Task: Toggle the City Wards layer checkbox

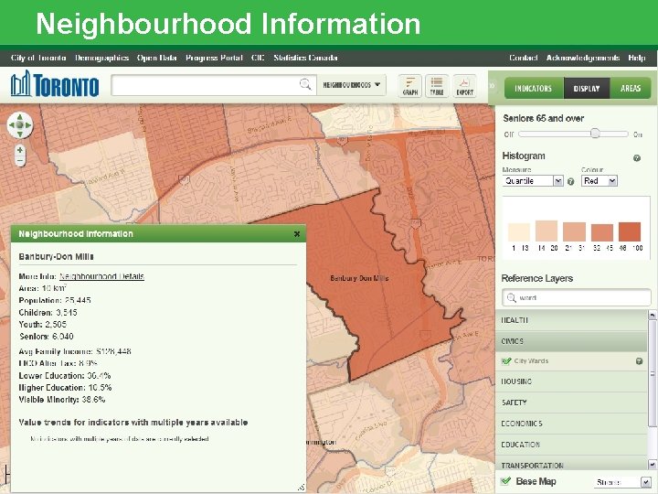Action: [506, 360]
